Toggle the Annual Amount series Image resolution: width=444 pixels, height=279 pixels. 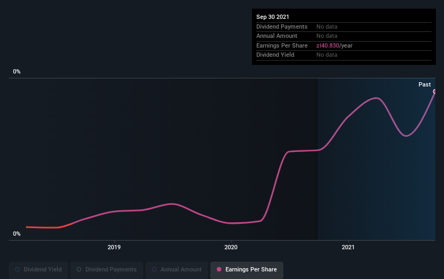[x=177, y=269]
